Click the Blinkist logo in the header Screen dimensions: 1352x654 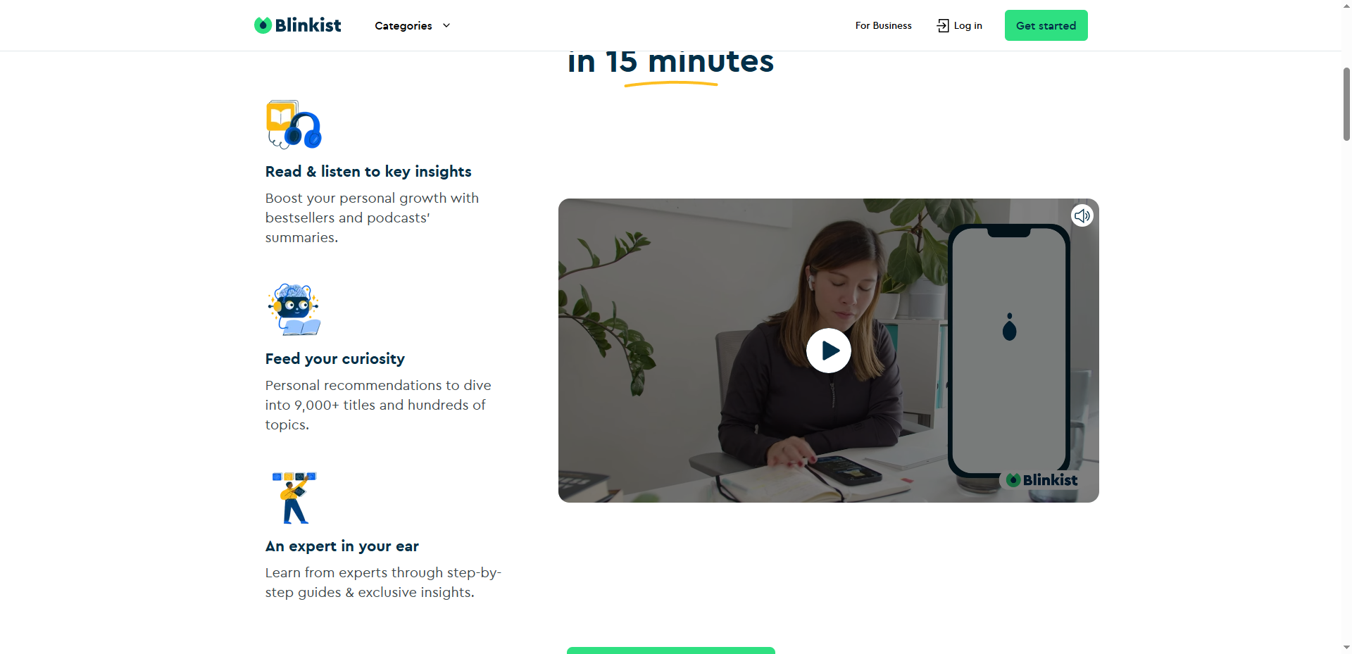coord(297,25)
